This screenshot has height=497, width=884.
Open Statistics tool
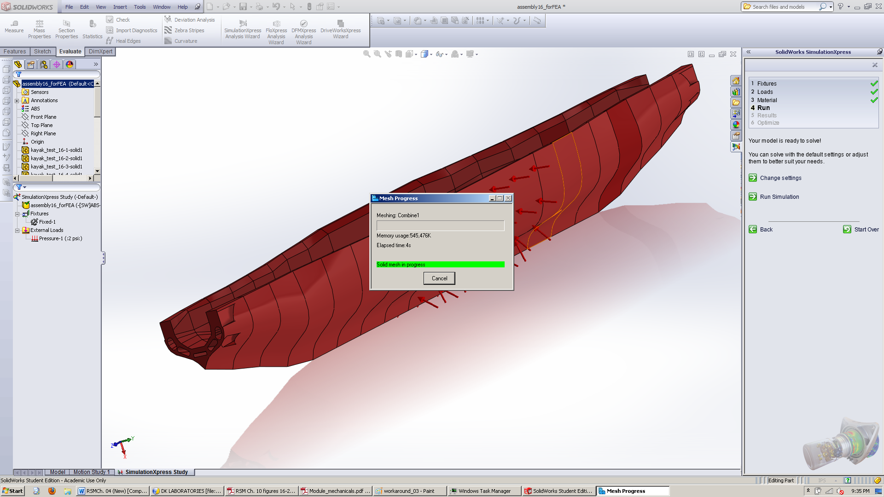(x=93, y=29)
